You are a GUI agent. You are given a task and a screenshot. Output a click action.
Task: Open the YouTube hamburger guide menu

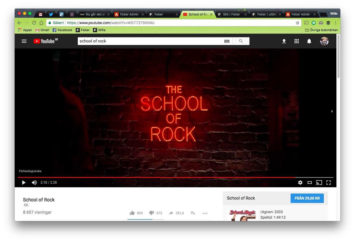[24, 41]
